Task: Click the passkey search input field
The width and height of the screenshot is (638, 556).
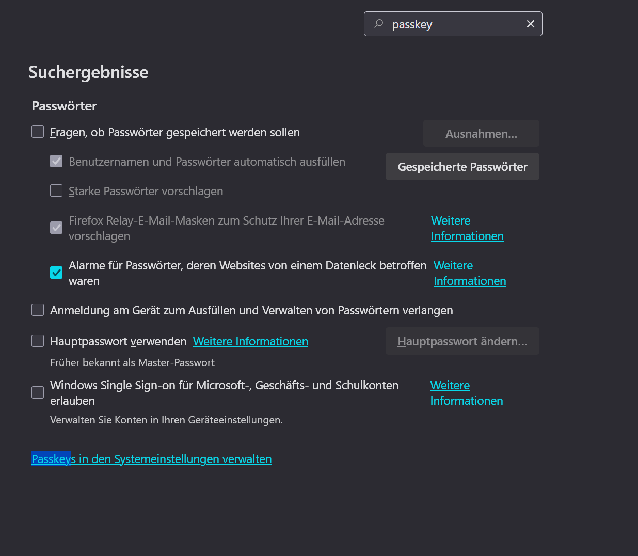Action: 454,24
